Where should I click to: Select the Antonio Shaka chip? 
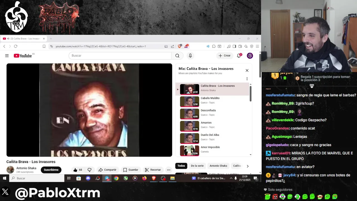(218, 166)
